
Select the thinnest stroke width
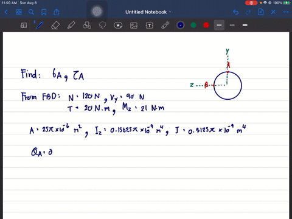(219, 25)
